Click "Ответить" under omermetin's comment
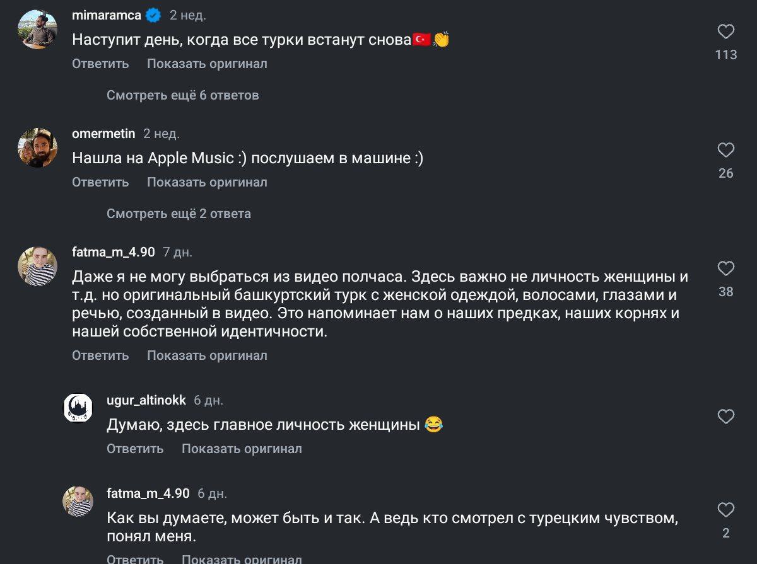Screen dimensions: 757x564 coord(100,182)
